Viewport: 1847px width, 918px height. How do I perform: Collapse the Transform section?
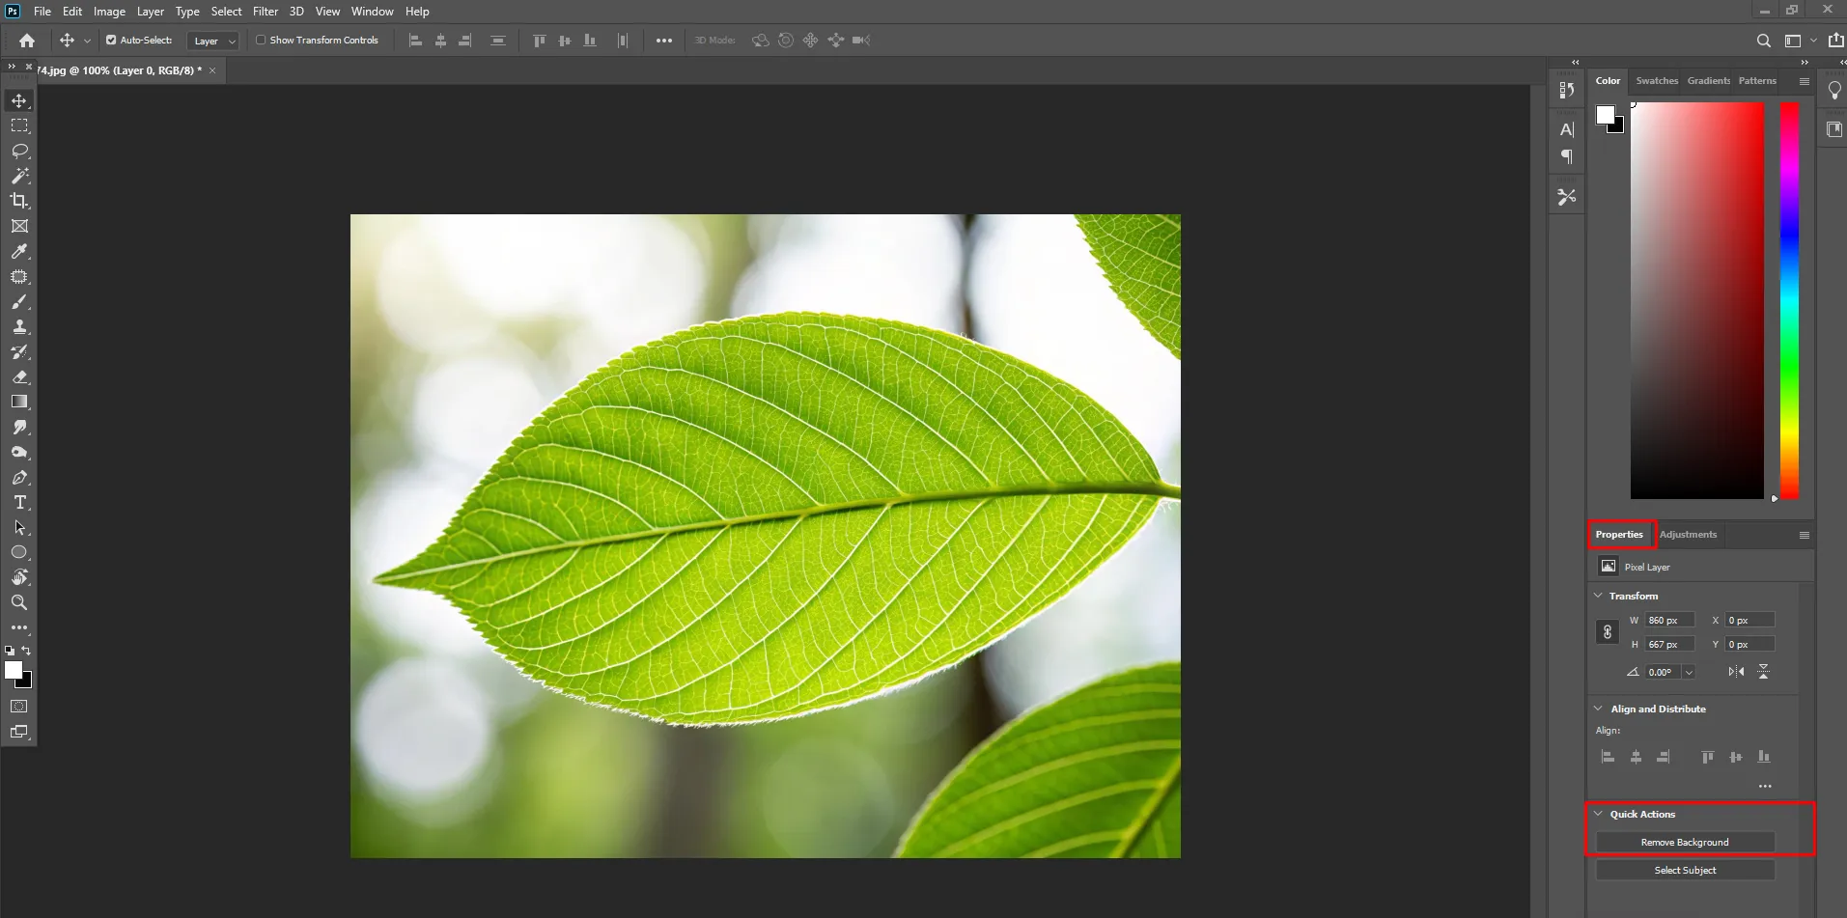1599,596
